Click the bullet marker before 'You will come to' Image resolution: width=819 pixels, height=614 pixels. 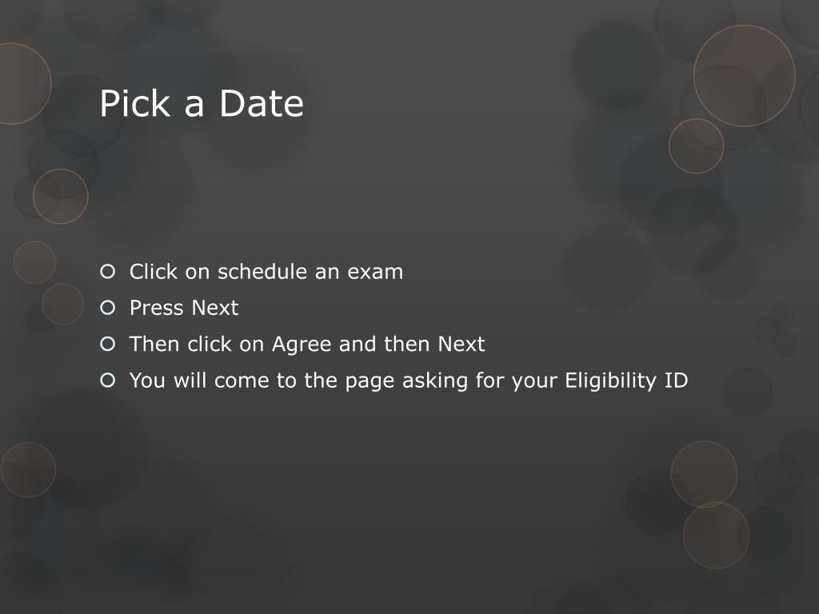(108, 380)
